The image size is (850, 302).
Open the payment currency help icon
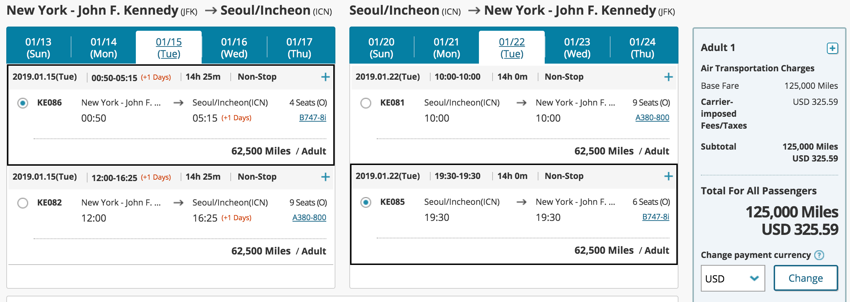819,255
